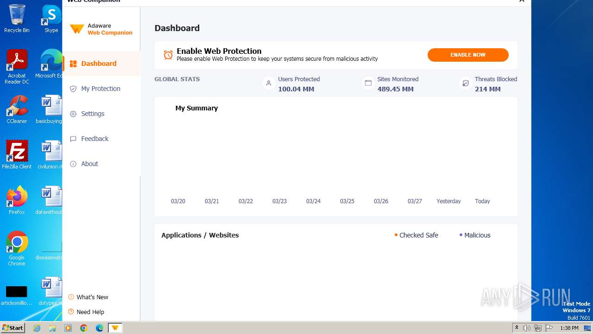Click the 03/21 chart date label
The height and width of the screenshot is (334, 593).
[x=212, y=201]
